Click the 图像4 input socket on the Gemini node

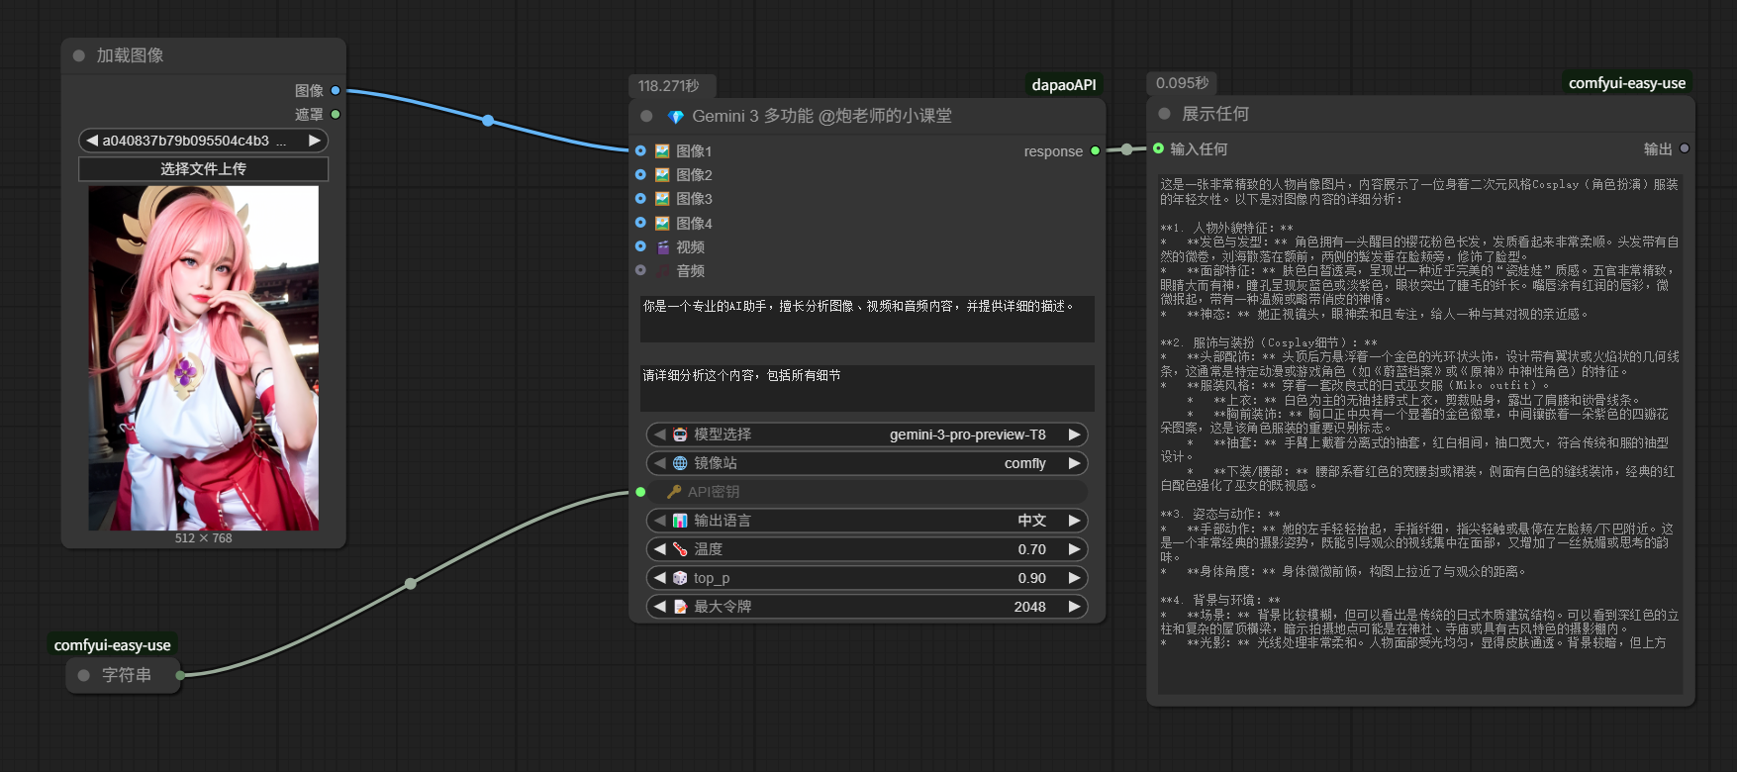[x=640, y=223]
